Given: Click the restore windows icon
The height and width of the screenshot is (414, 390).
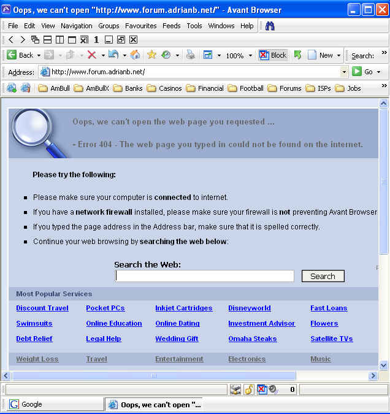Looking at the screenshot, I should click(121, 40).
